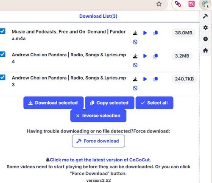Screen dimensions: 212x183
Task: Click the Download selected button
Action: [53, 103]
